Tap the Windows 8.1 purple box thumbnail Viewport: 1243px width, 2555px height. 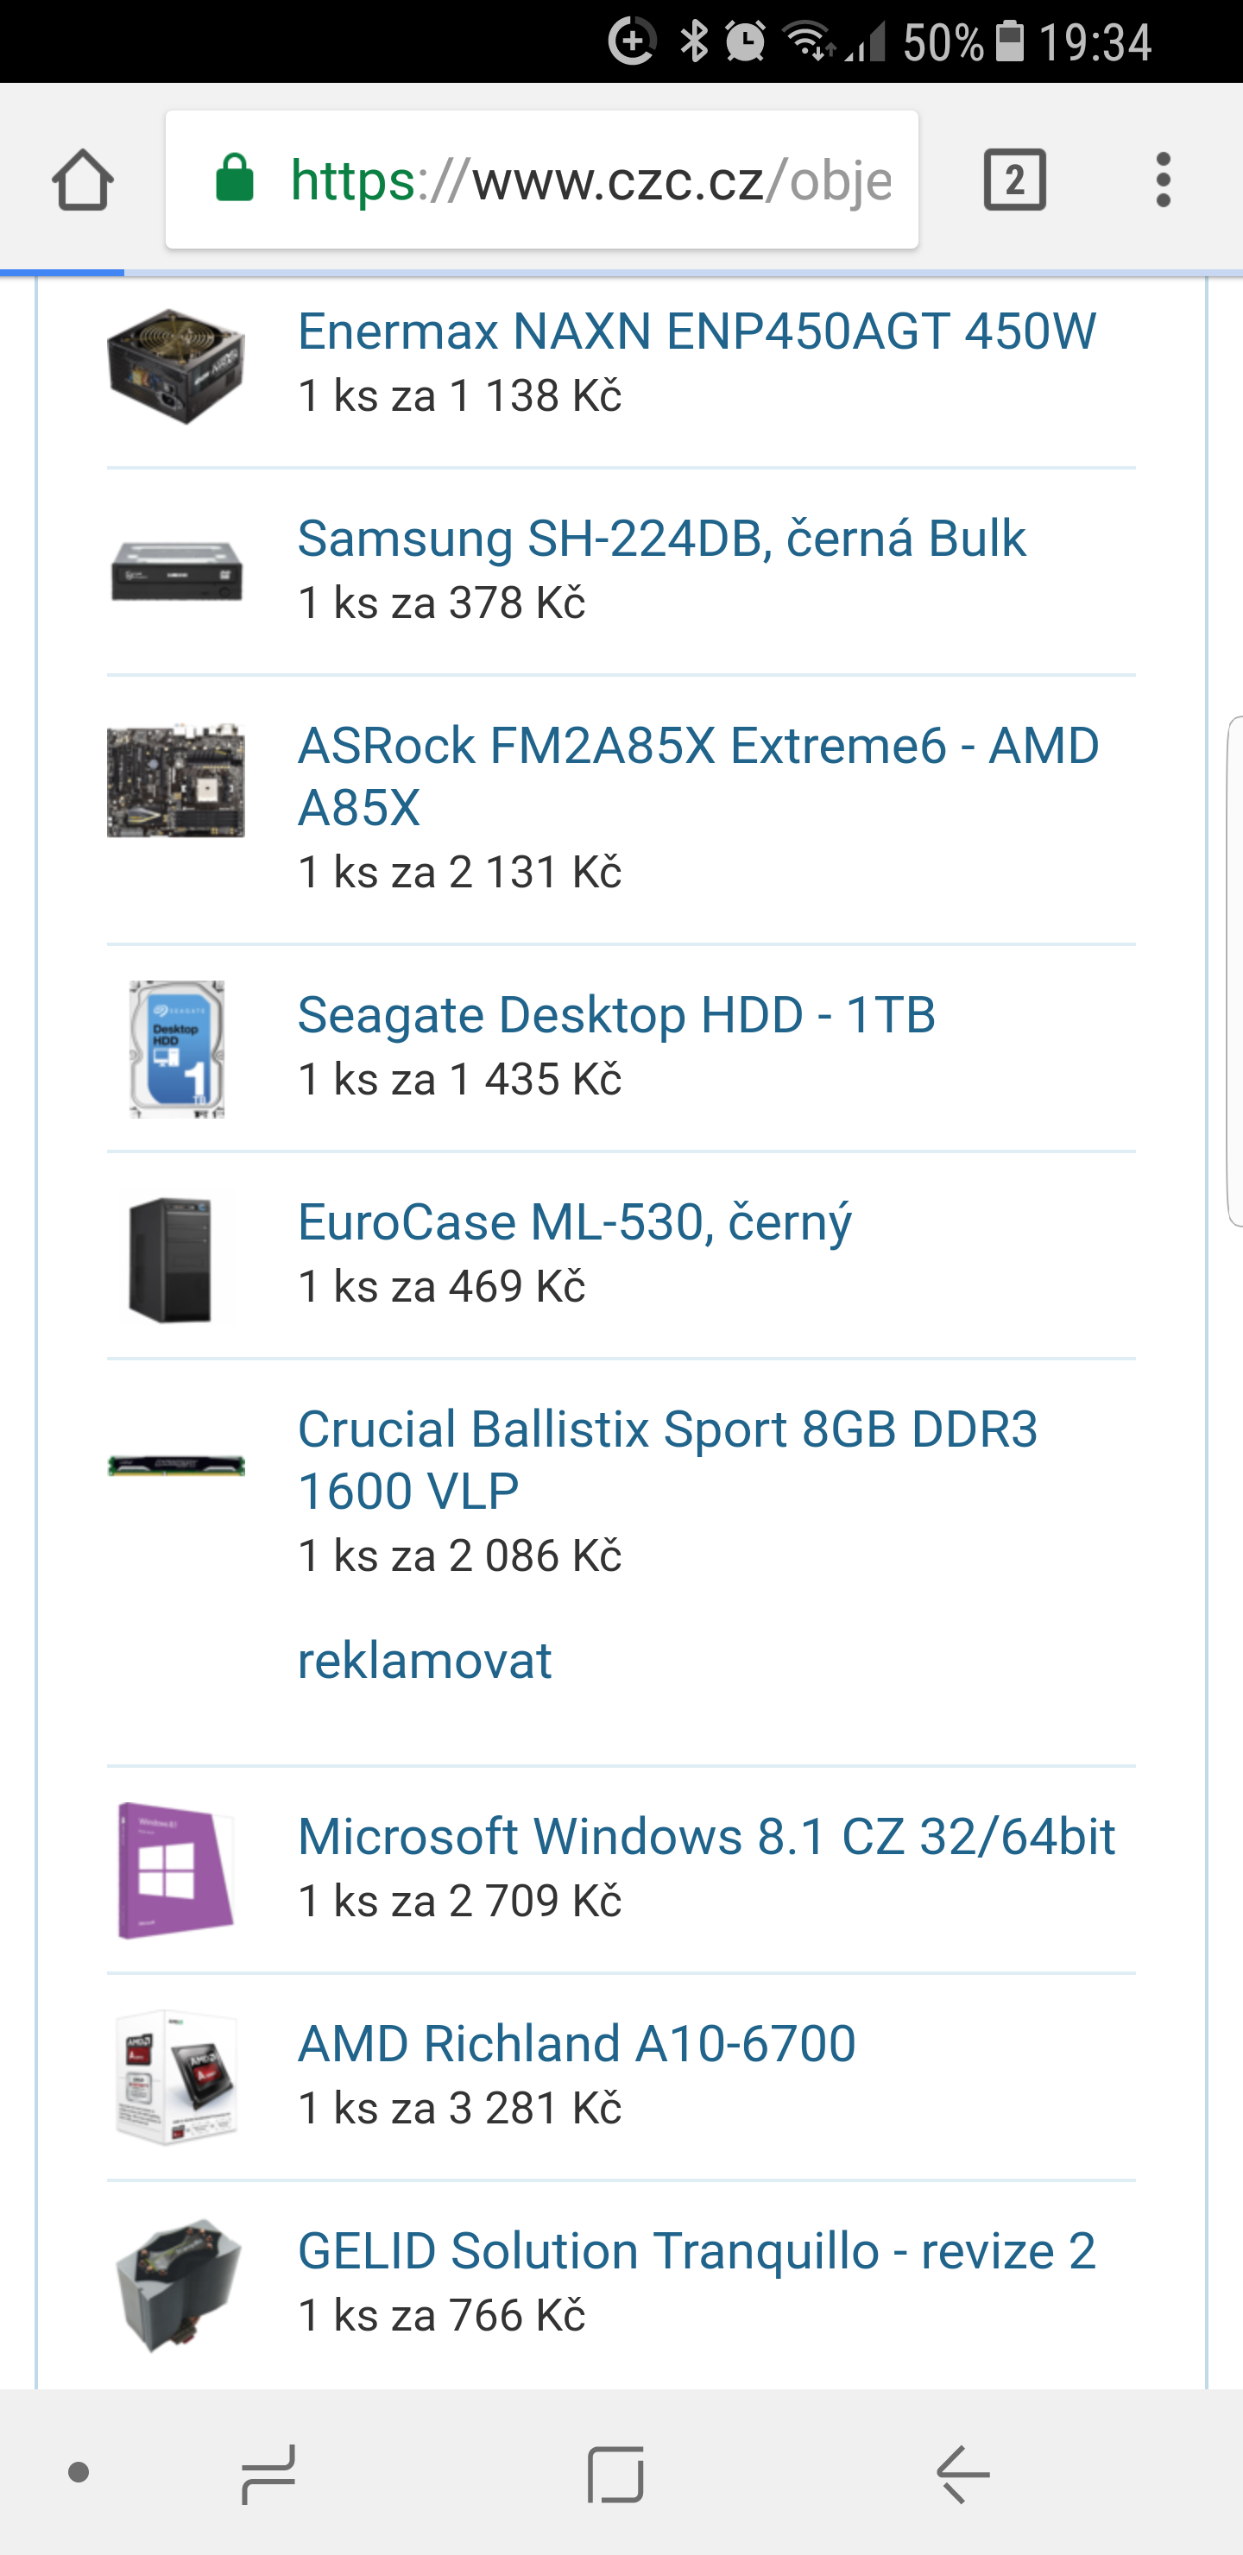[x=175, y=1870]
